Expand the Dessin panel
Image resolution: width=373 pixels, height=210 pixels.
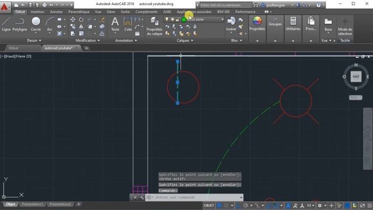click(34, 40)
